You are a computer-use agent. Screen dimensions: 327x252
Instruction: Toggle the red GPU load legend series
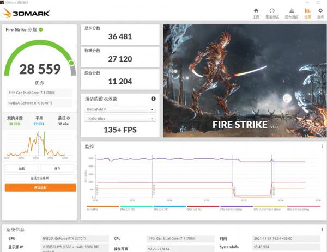[x=203, y=207]
